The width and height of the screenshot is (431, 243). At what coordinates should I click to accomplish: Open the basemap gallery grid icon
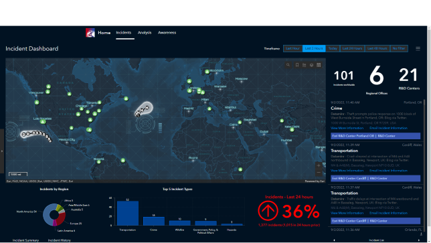[x=319, y=65]
